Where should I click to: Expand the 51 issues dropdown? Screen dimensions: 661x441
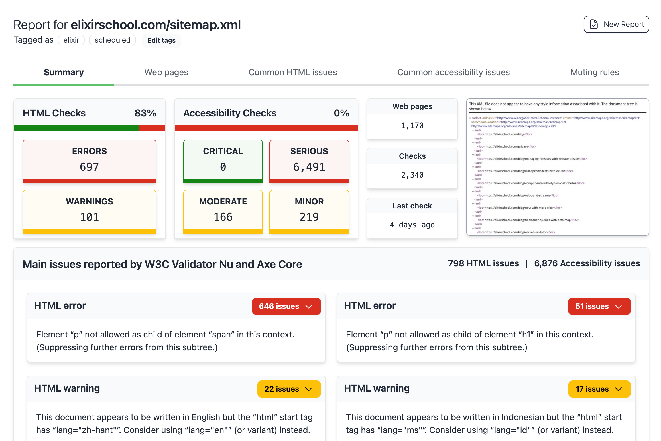599,306
